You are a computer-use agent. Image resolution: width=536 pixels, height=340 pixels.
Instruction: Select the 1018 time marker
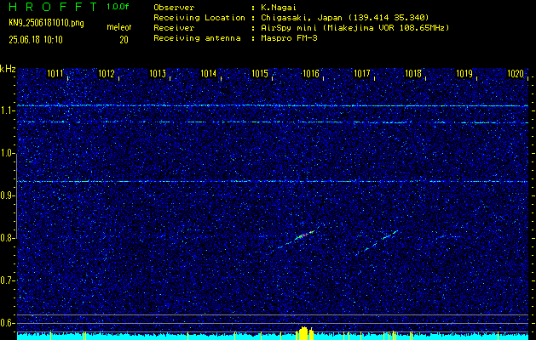point(413,73)
